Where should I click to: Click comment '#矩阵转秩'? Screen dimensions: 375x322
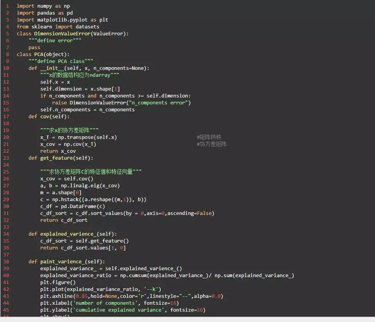click(209, 137)
